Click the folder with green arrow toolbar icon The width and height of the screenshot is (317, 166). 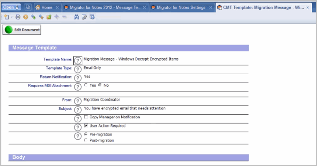click(x=49, y=17)
